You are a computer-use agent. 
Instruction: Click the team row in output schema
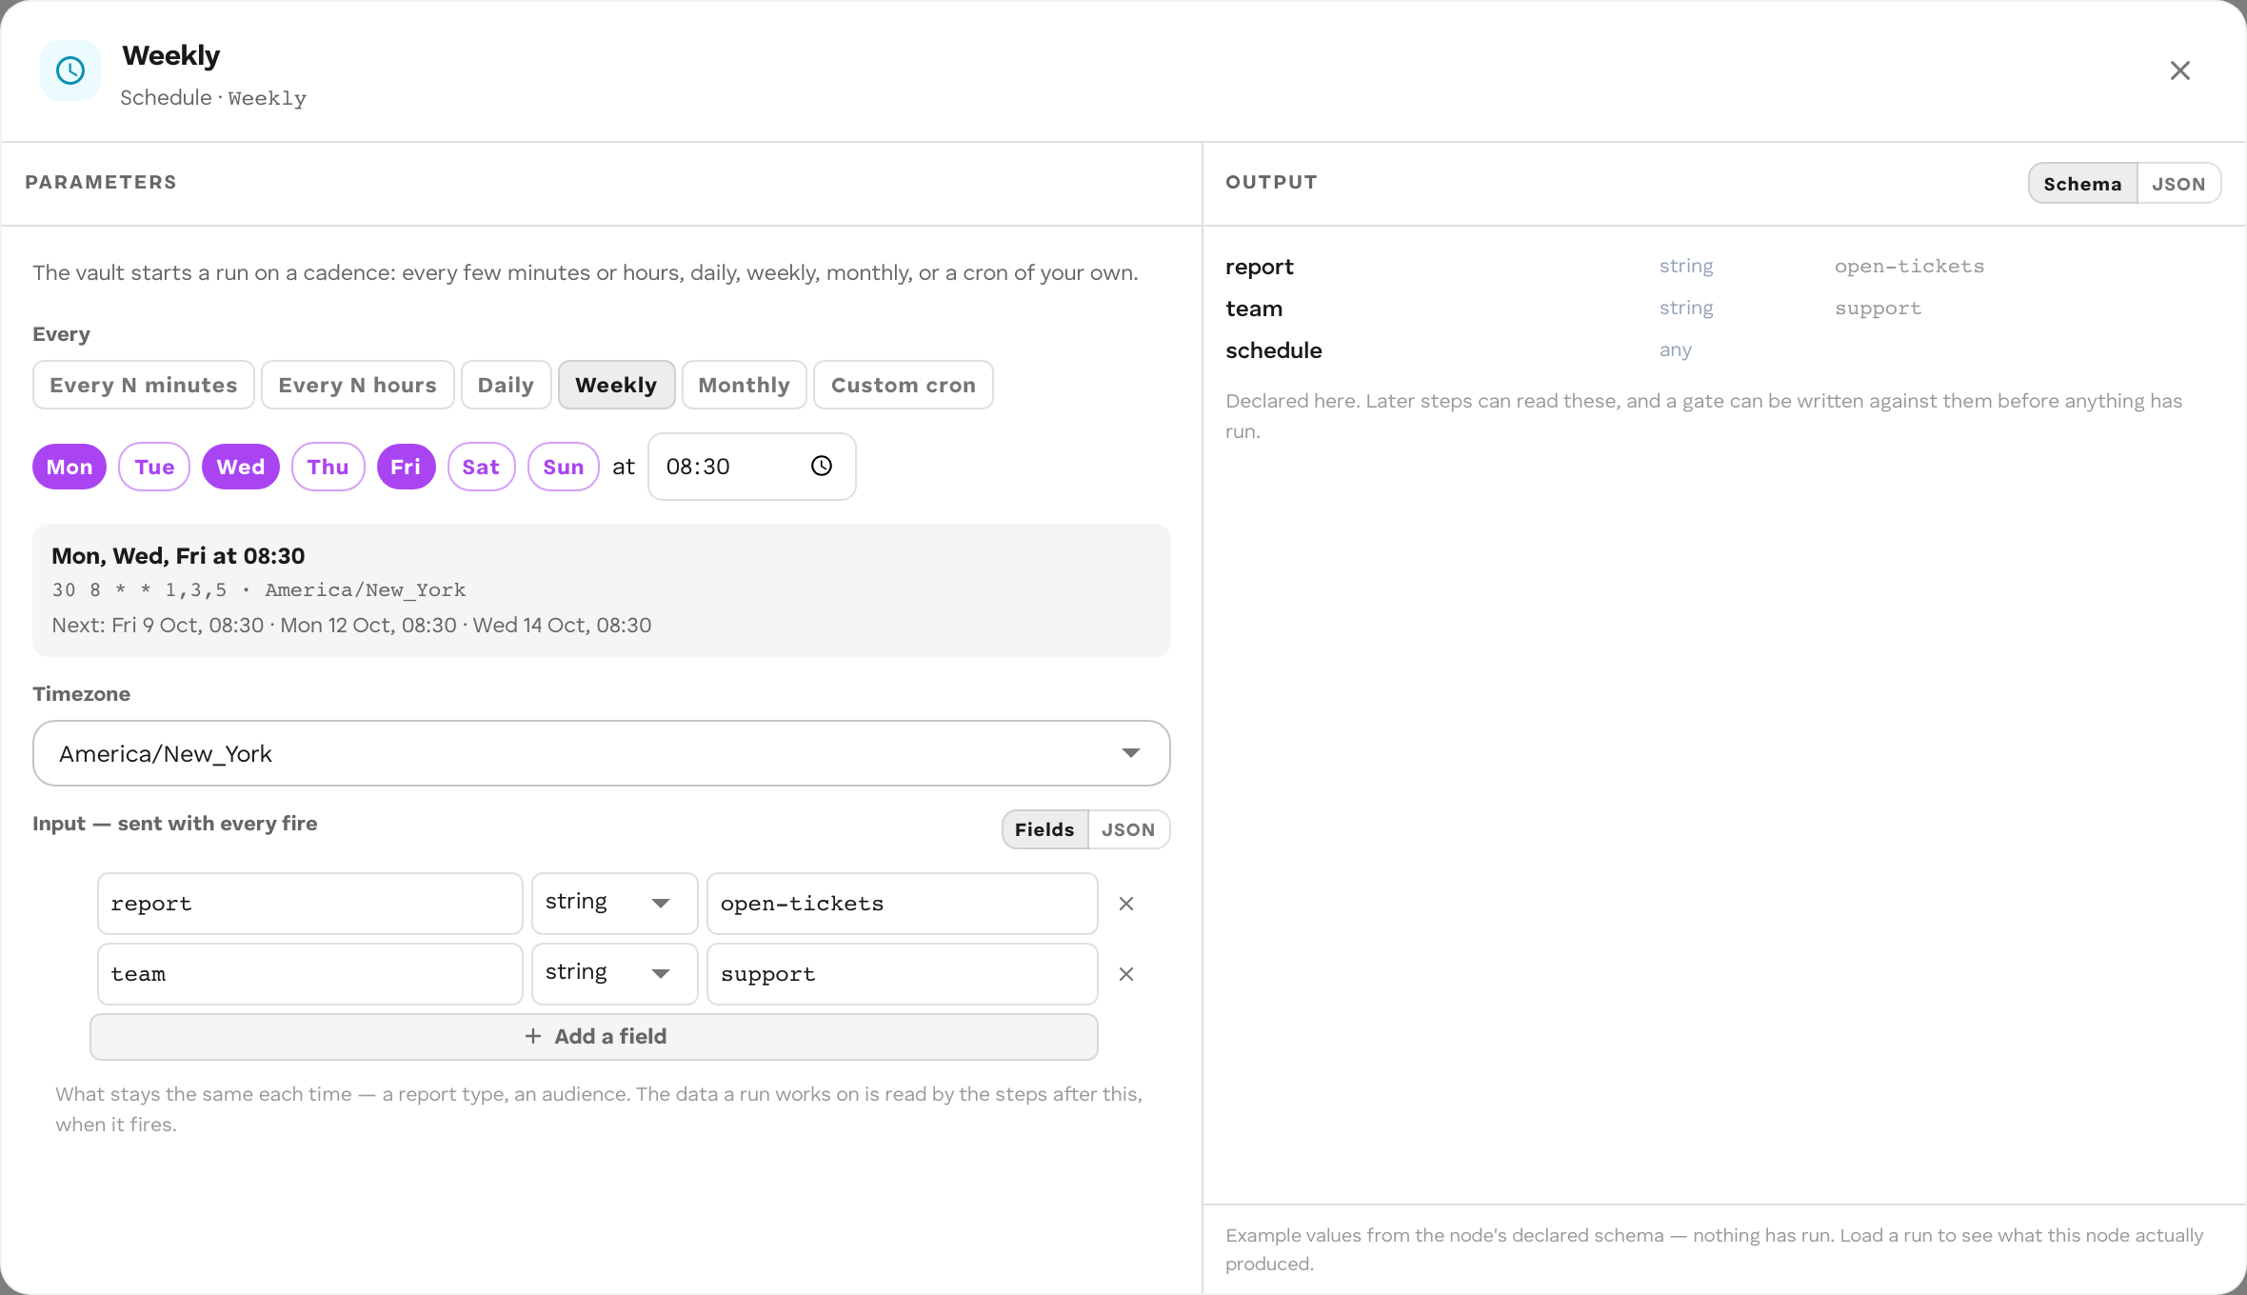(1723, 309)
